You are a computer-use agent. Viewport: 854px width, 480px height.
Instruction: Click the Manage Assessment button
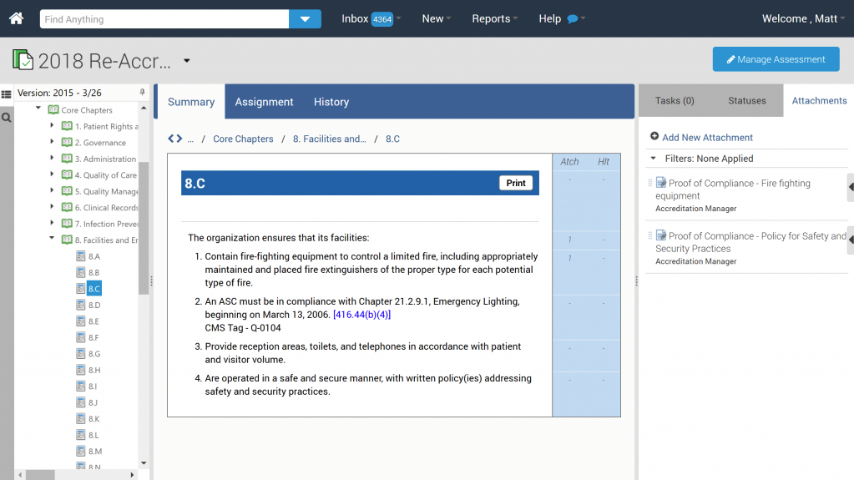pos(776,59)
